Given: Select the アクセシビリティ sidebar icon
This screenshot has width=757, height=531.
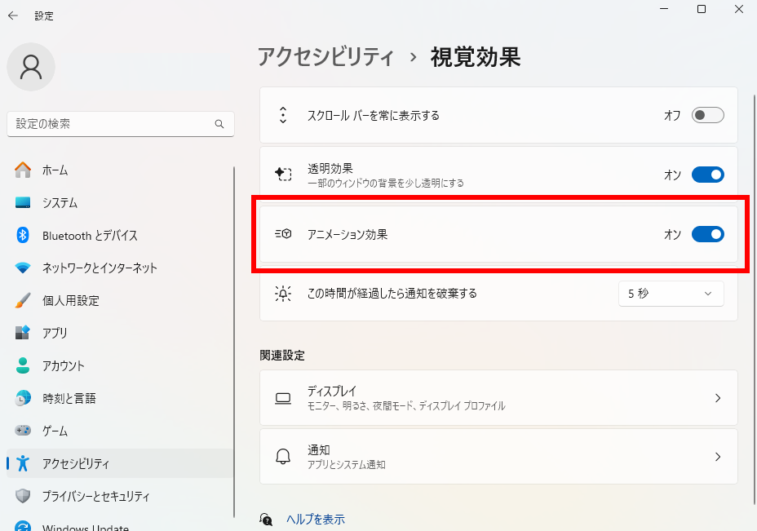Looking at the screenshot, I should click(24, 463).
